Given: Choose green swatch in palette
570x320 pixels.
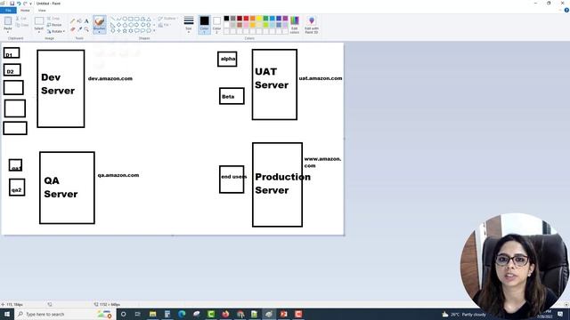Looking at the screenshot, I should tap(265, 18).
